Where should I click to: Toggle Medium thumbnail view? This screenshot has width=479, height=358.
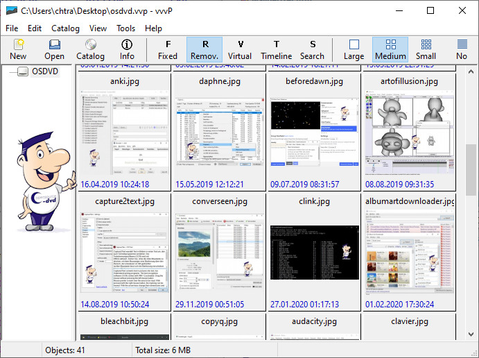pos(390,49)
